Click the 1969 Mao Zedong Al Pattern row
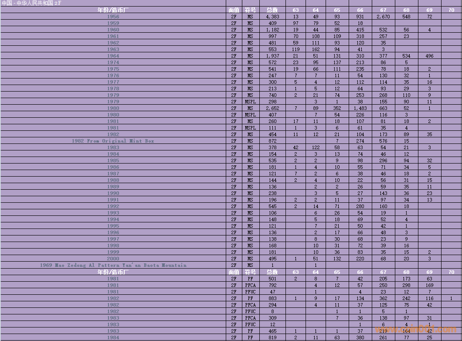 [113, 265]
